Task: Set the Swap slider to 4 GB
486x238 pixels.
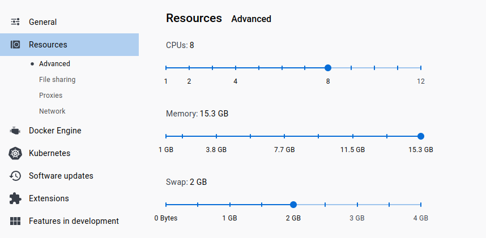Action: 420,205
